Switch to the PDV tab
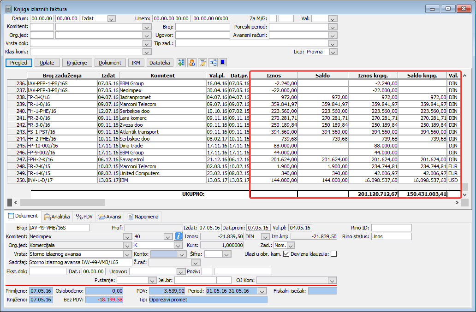Image resolution: width=476 pixels, height=312 pixels. click(84, 216)
